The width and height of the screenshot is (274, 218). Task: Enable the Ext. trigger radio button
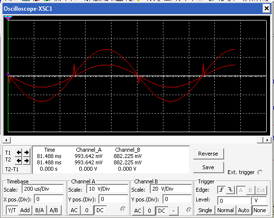pos(260,173)
